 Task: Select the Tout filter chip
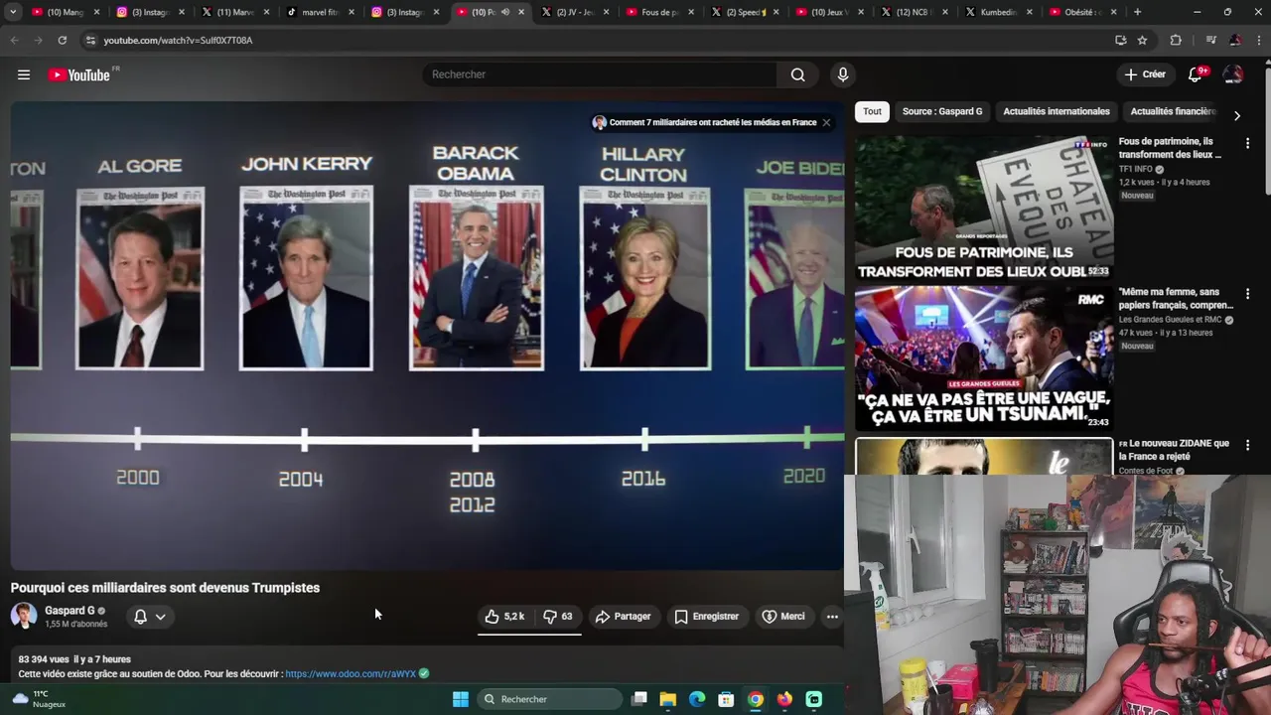(872, 111)
